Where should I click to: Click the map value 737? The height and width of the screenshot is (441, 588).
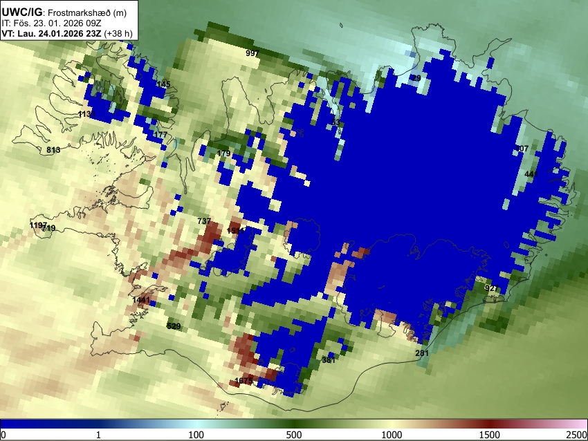[x=204, y=221]
